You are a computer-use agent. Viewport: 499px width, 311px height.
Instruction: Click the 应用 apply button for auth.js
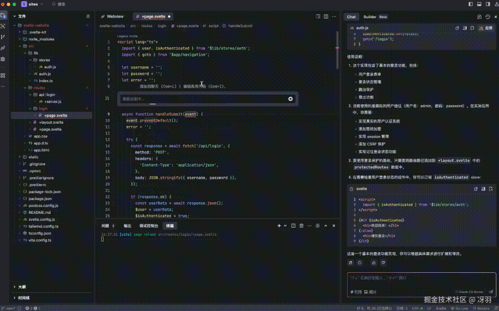click(486, 28)
